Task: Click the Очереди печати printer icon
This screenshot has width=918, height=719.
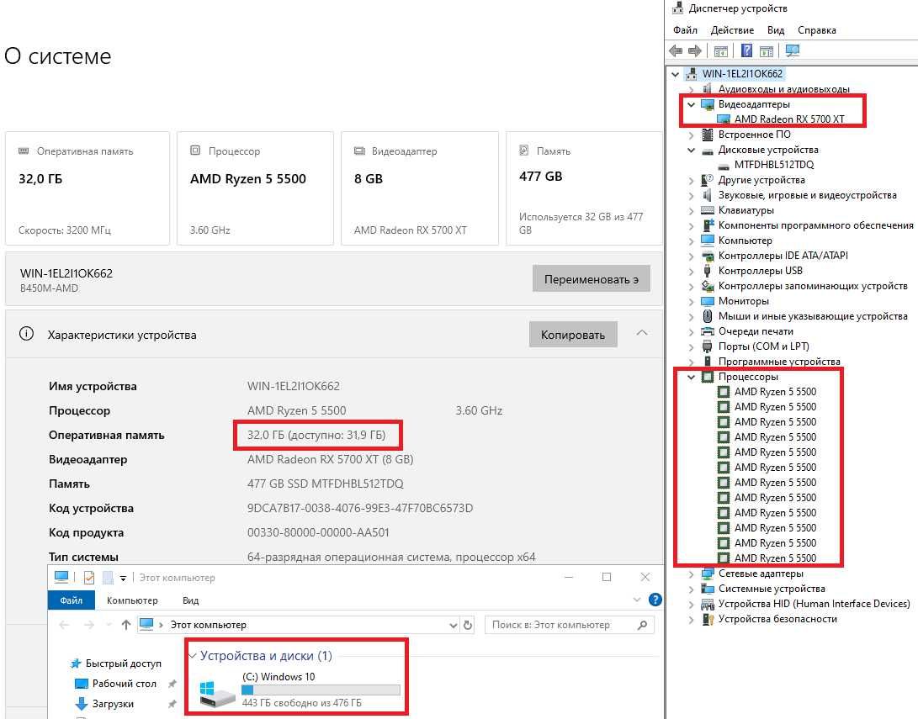Action: (x=708, y=331)
